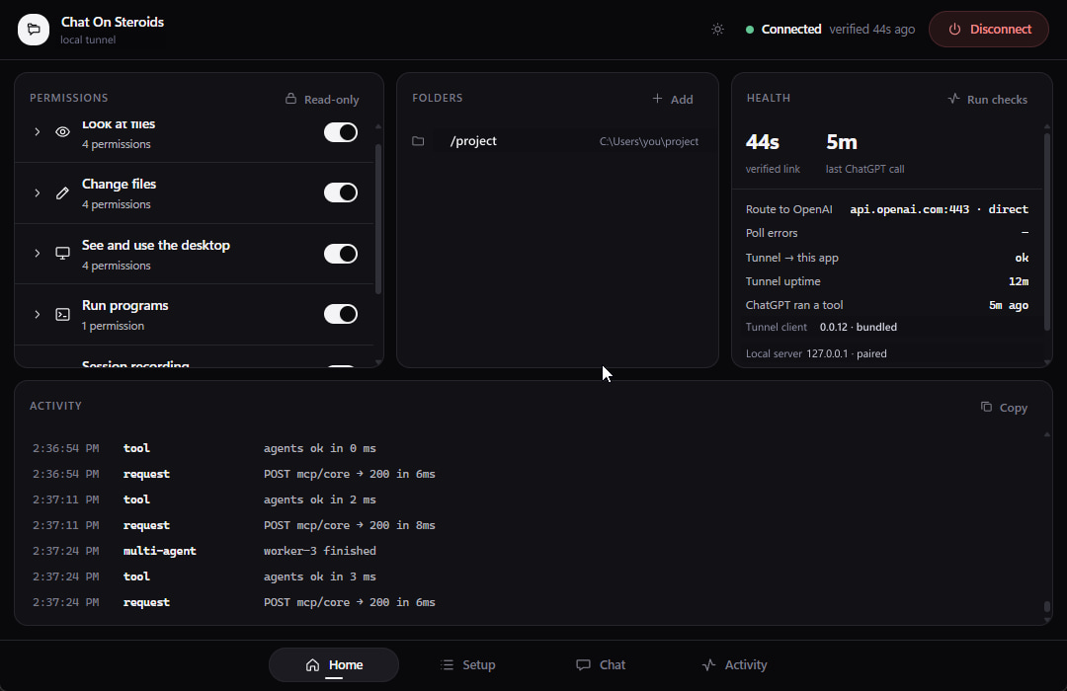Screen dimensions: 1067x691
Task: Click the ChatGPT ran a tool row
Action: pyautogui.click(x=886, y=305)
